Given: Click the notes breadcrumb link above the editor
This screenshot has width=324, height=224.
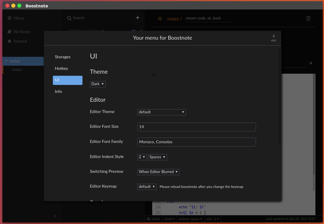Looking at the screenshot, I should [x=173, y=19].
